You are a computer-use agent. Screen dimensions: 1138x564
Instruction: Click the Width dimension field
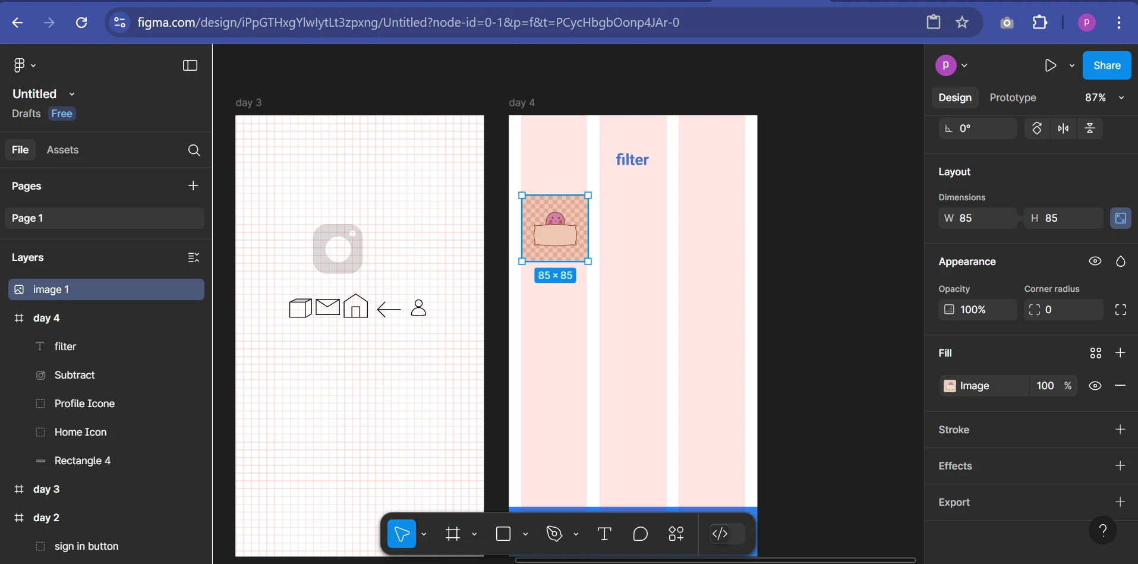(978, 218)
